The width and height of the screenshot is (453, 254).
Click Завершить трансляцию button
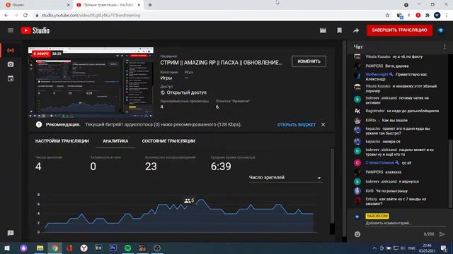[x=399, y=30]
